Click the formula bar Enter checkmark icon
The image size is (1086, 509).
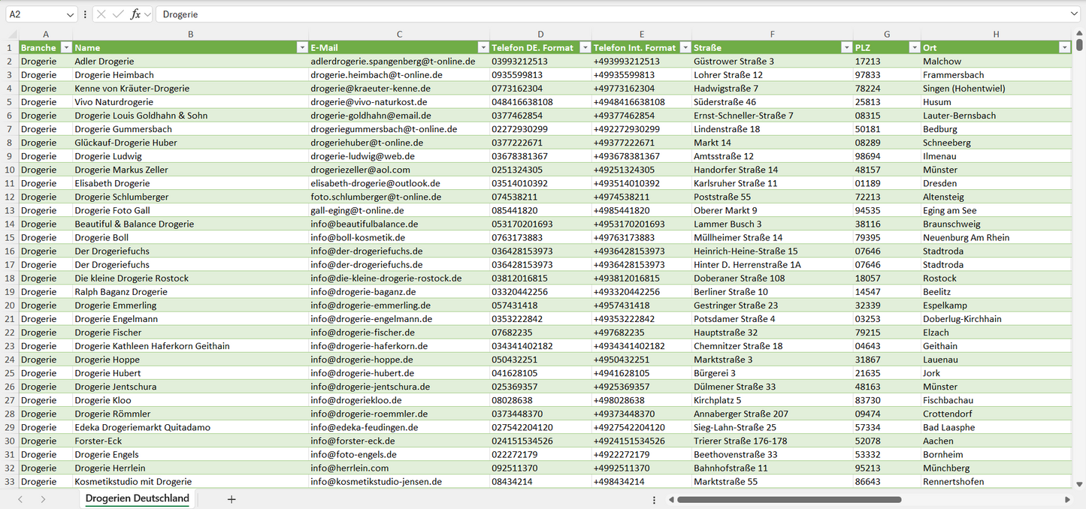point(118,14)
